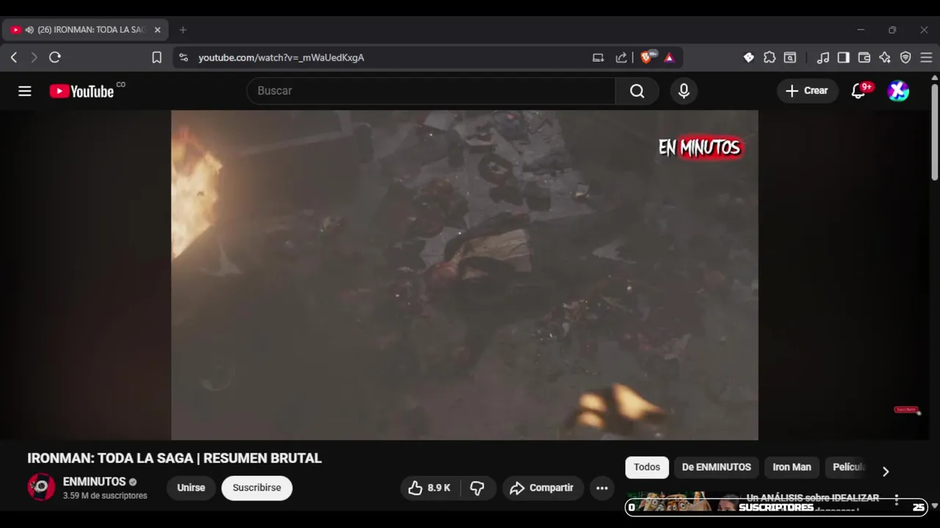Open the browser main menu
Screen dimensions: 940x528
[x=926, y=57]
